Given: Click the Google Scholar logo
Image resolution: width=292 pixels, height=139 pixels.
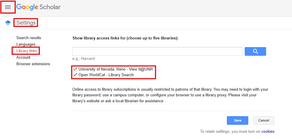Looking at the screenshot, I should click(x=39, y=7).
